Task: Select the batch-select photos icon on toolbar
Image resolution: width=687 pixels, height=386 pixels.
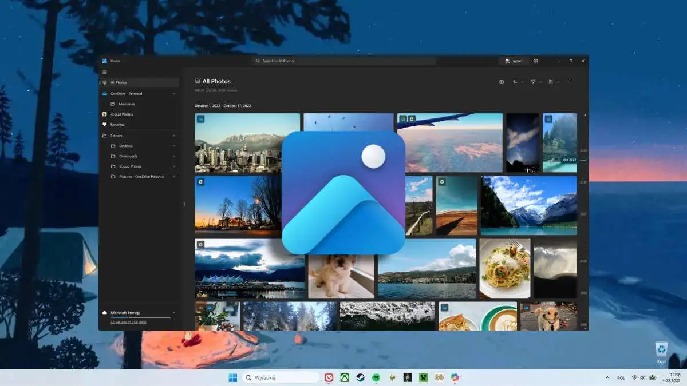Action: 501,82
